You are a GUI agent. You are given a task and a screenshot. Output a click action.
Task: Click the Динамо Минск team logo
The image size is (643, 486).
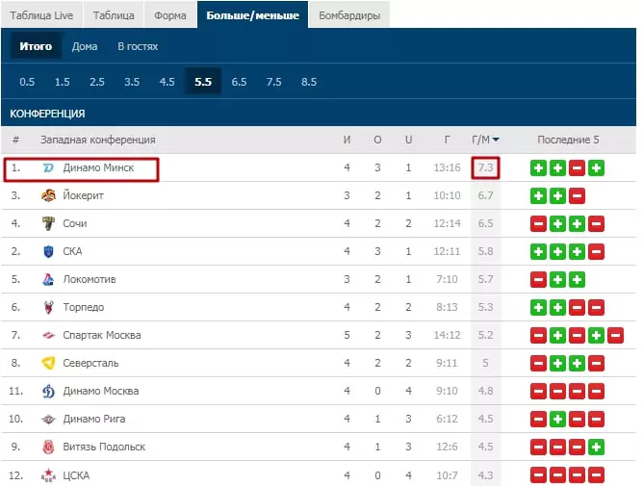pyautogui.click(x=48, y=167)
